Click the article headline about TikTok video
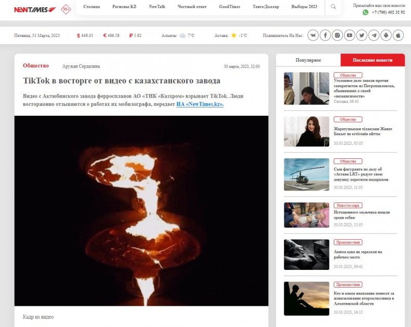This screenshot has height=327, width=411. [x=121, y=81]
